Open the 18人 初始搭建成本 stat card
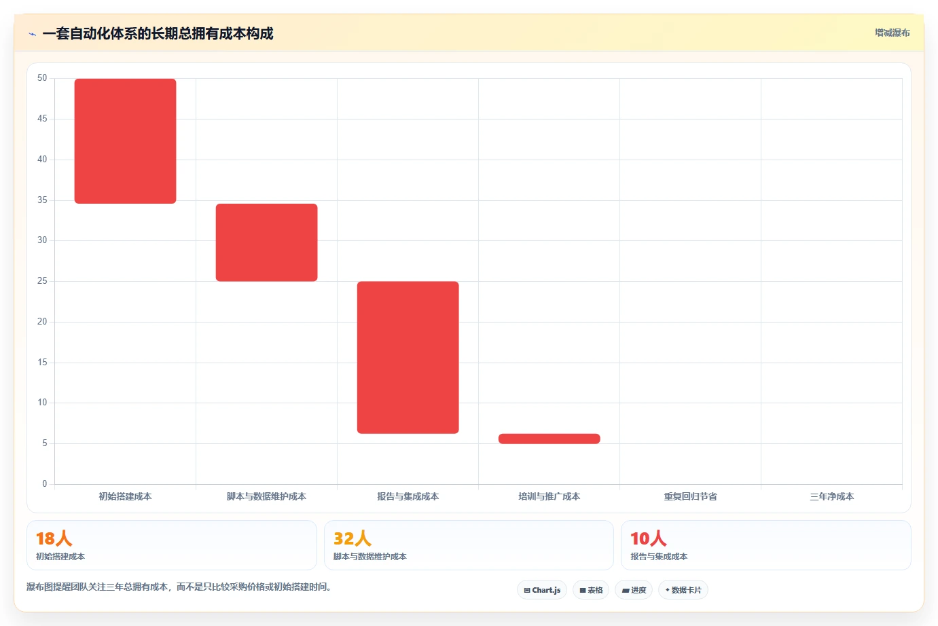This screenshot has height=626, width=938. point(172,545)
